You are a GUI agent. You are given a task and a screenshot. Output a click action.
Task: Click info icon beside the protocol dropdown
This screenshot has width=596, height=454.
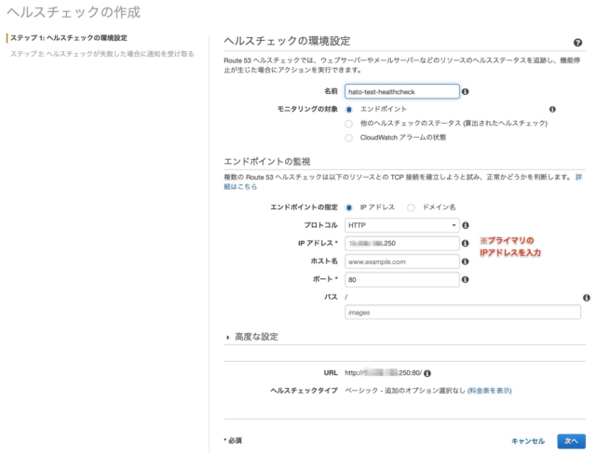click(466, 225)
